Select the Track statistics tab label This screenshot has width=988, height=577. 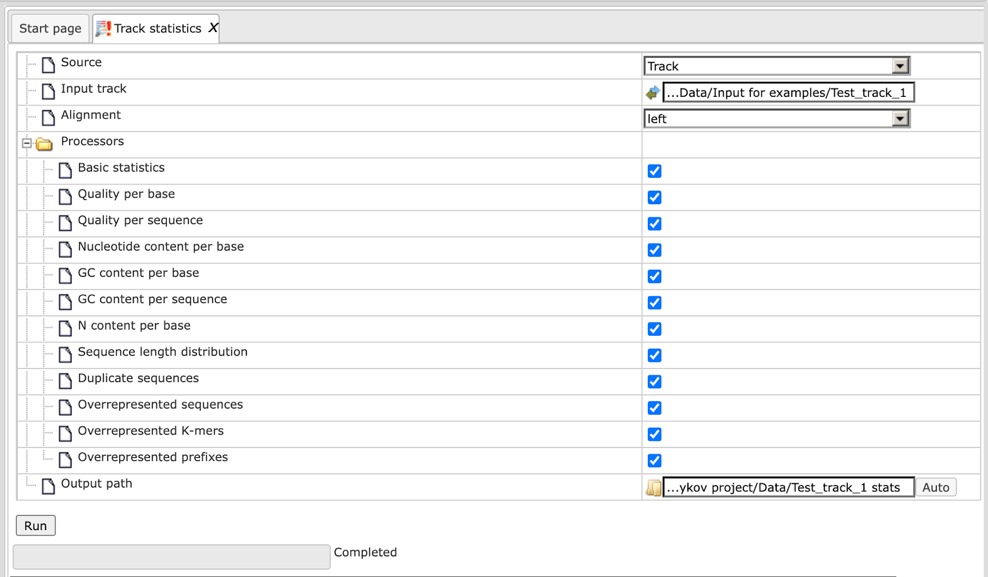coord(157,28)
